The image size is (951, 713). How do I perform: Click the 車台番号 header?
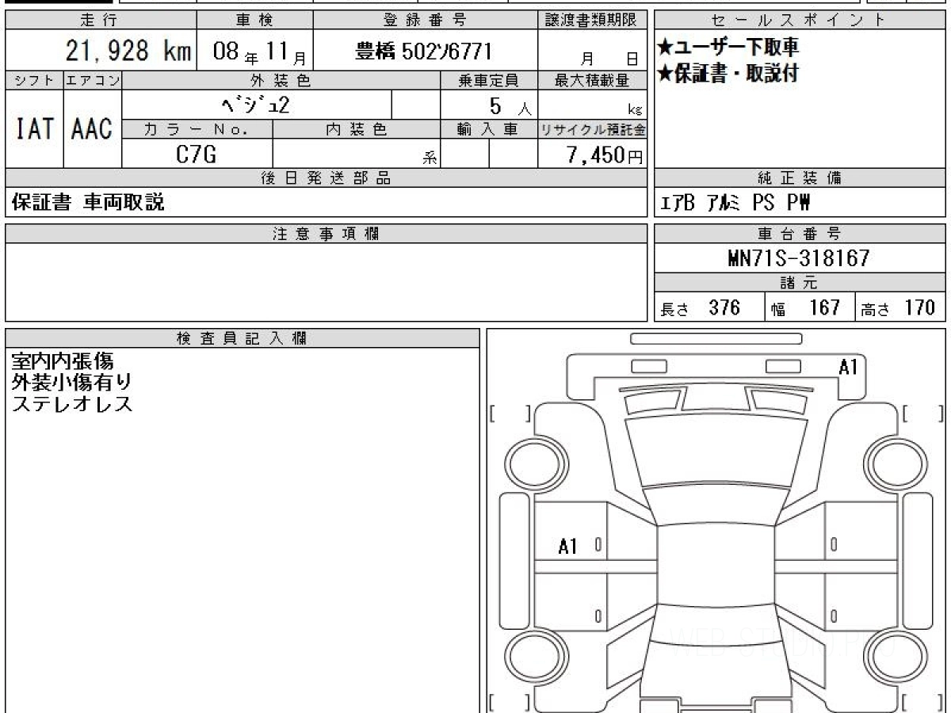click(800, 234)
